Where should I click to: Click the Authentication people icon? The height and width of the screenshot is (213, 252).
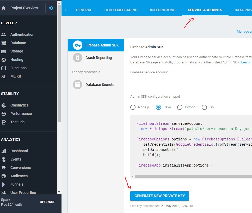click(x=4, y=34)
